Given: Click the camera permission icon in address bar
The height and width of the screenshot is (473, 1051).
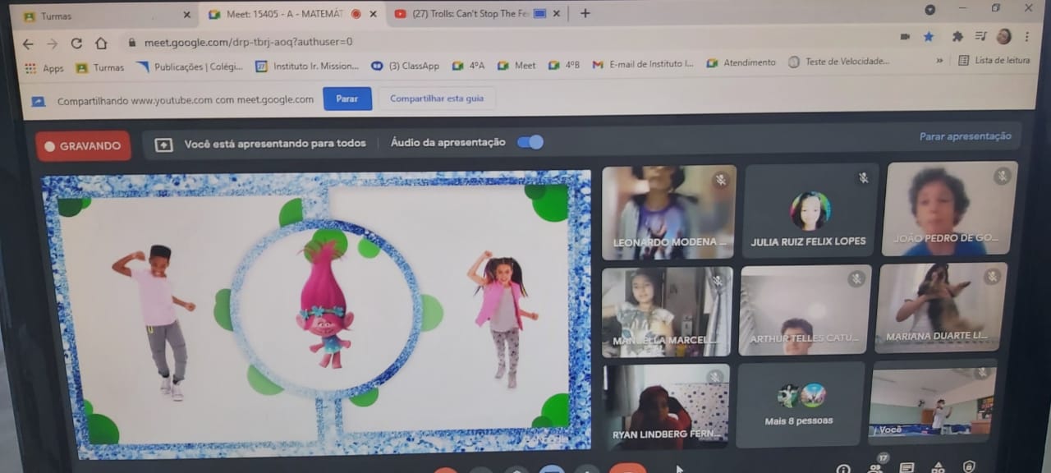Looking at the screenshot, I should (905, 37).
